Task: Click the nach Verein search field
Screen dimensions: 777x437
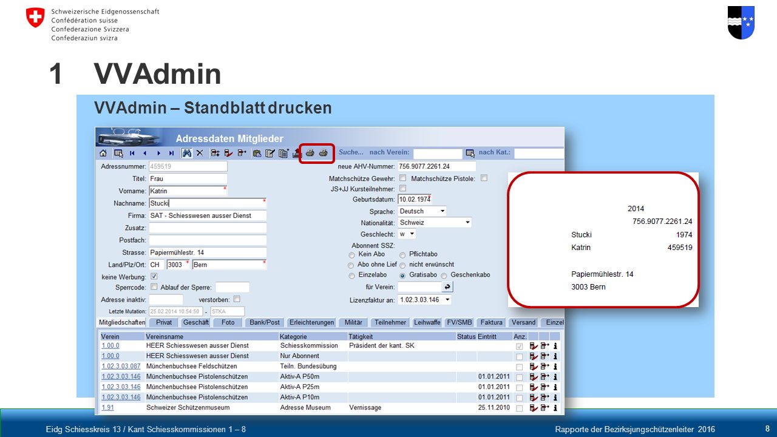Action: [438, 153]
